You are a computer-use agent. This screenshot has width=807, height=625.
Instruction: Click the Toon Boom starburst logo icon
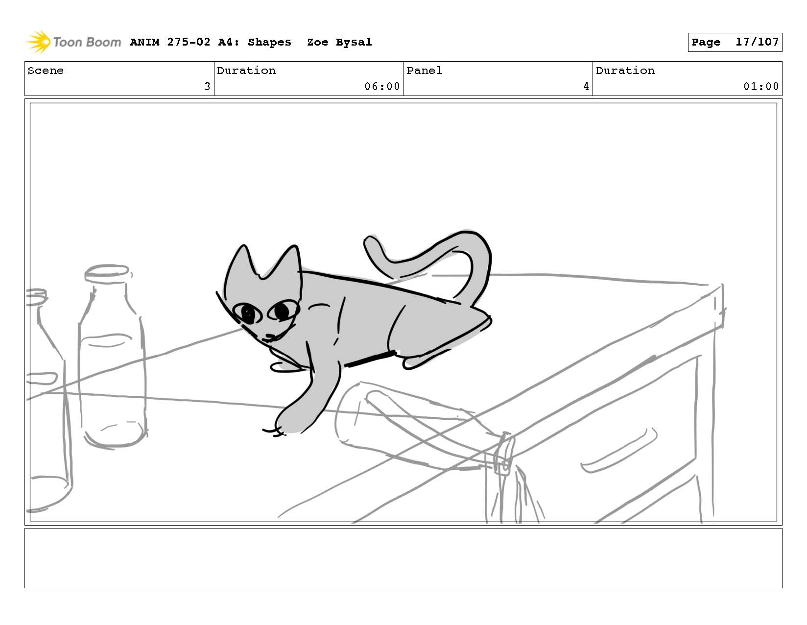[38, 42]
